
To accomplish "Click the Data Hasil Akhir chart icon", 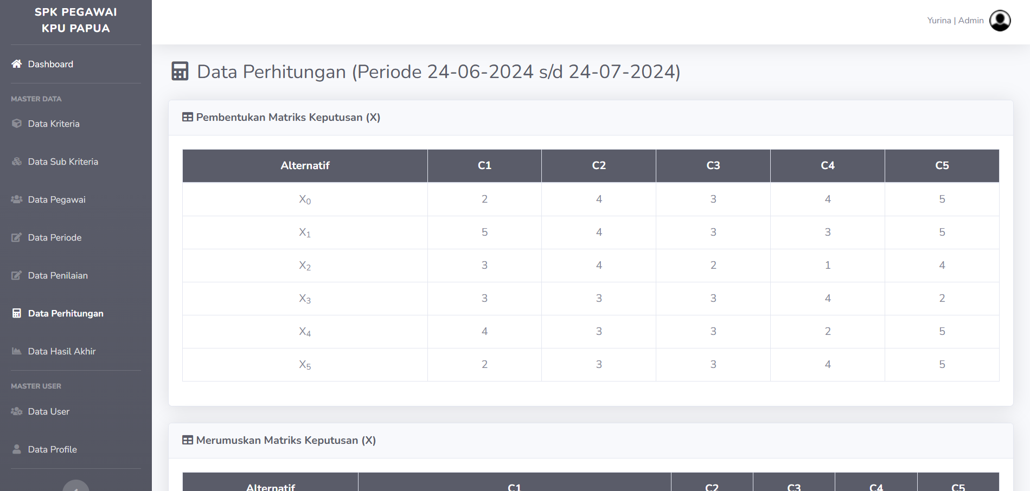I will pyautogui.click(x=17, y=351).
